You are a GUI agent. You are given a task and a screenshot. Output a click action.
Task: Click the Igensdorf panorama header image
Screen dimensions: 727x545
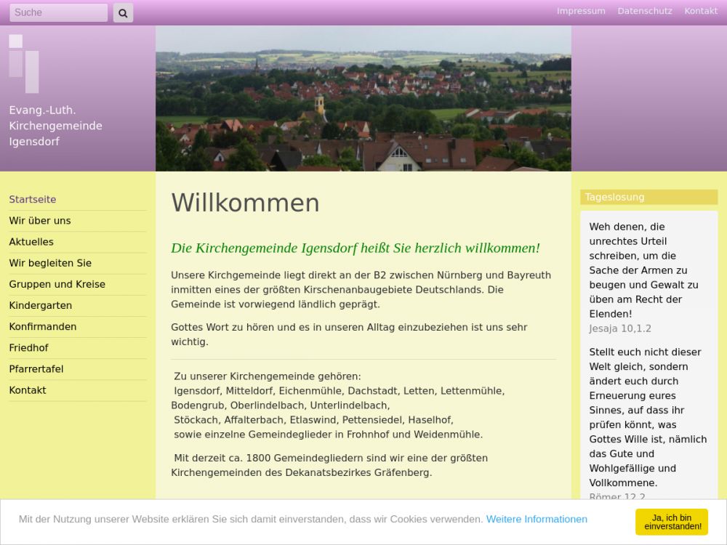[x=363, y=98]
